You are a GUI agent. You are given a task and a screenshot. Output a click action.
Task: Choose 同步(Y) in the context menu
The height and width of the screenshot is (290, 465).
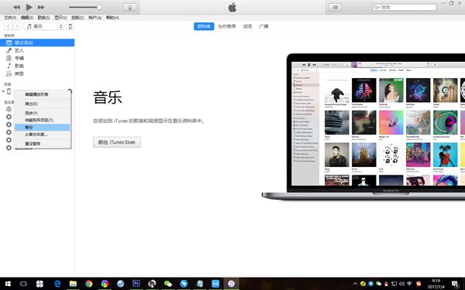(42, 113)
